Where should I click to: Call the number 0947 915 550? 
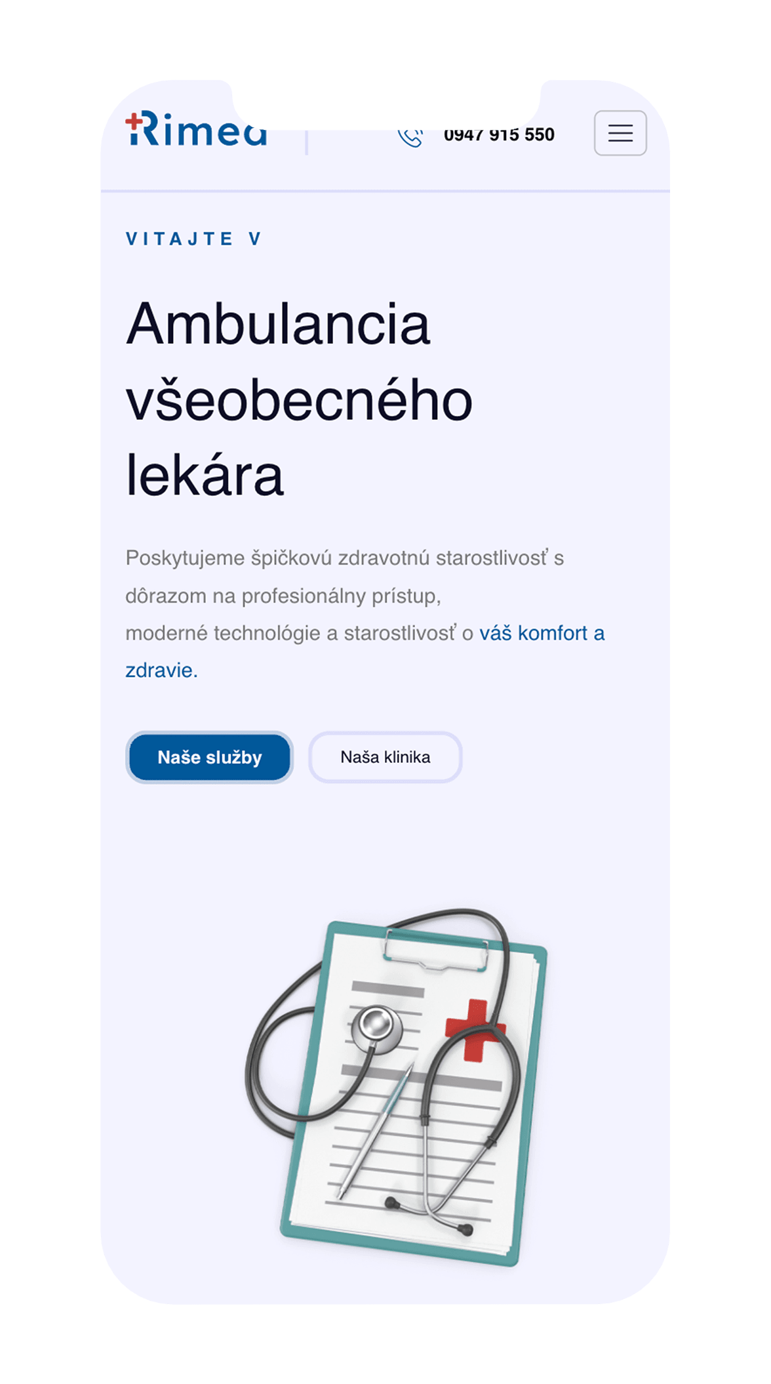(499, 136)
